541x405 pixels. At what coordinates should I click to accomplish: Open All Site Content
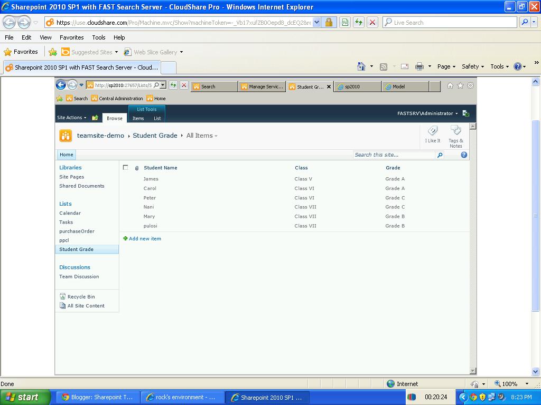[86, 305]
